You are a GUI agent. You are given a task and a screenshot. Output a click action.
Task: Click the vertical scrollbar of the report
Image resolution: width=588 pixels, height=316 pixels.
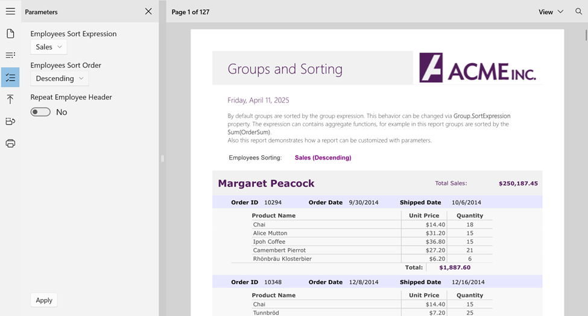click(585, 169)
